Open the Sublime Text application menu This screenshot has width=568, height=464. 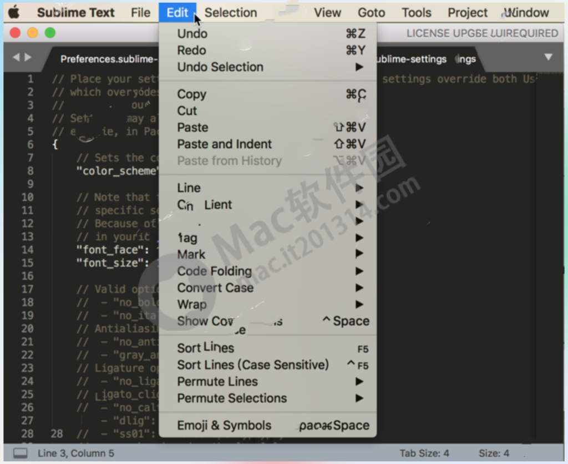pyautogui.click(x=75, y=12)
